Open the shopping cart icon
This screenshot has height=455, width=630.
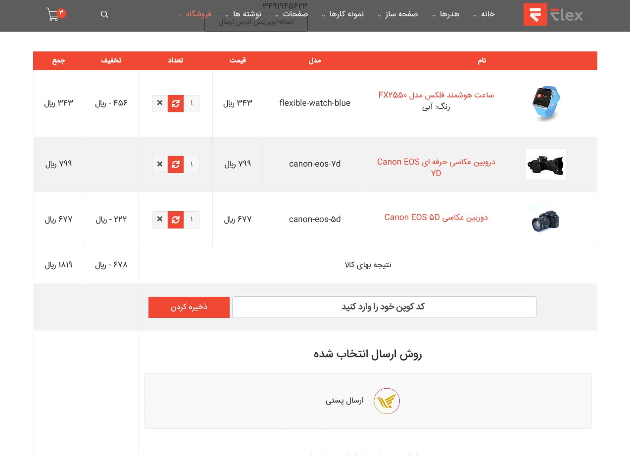[x=53, y=14]
